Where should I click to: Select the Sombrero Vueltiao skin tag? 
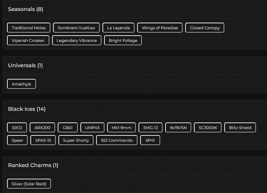point(76,28)
